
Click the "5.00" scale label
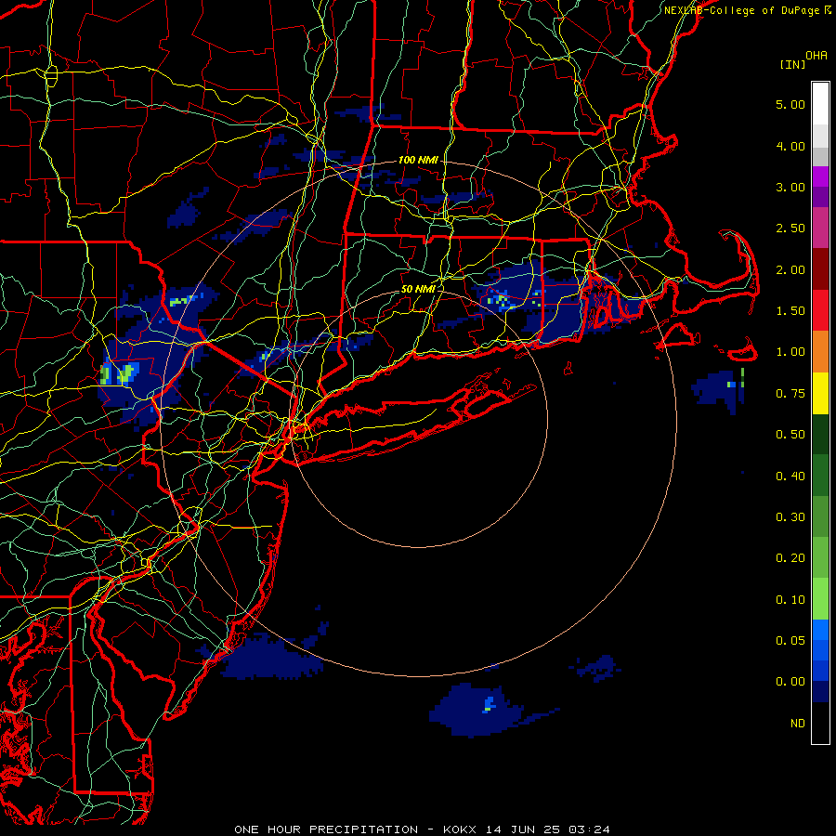coord(790,104)
